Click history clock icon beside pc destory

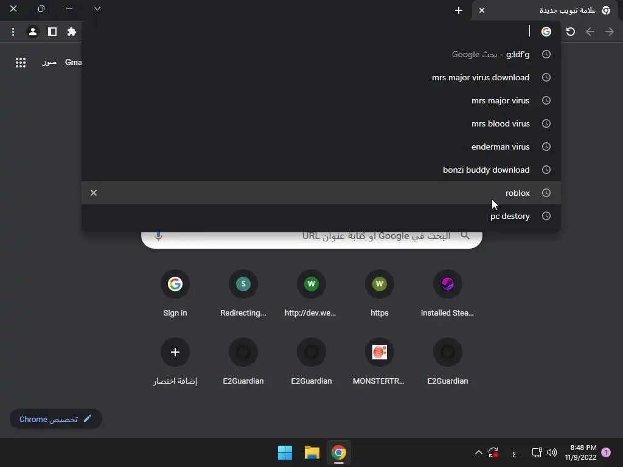tap(546, 216)
